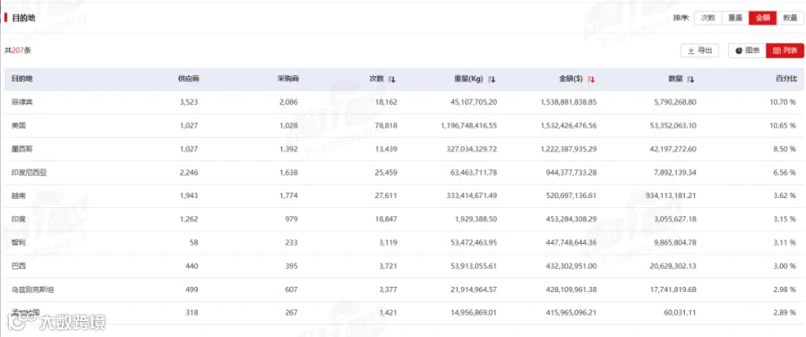Click the 目的地 column header
The width and height of the screenshot is (806, 337).
click(x=22, y=79)
